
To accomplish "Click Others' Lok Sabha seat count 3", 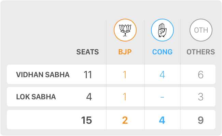I will (x=200, y=97).
